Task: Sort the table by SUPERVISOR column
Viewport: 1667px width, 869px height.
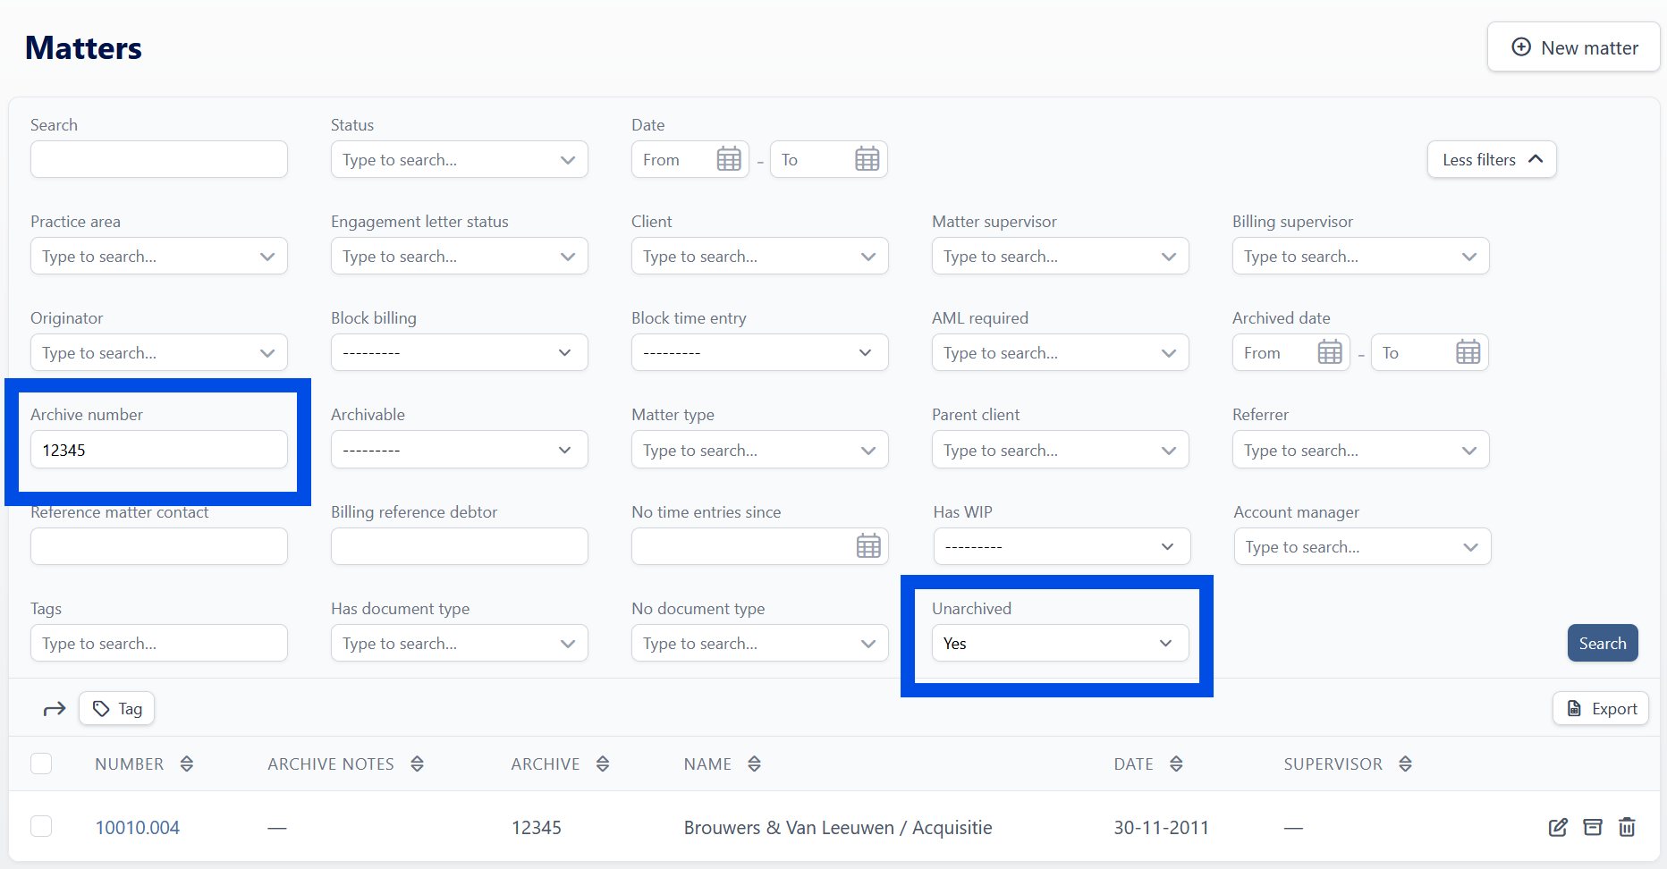Action: [1405, 764]
